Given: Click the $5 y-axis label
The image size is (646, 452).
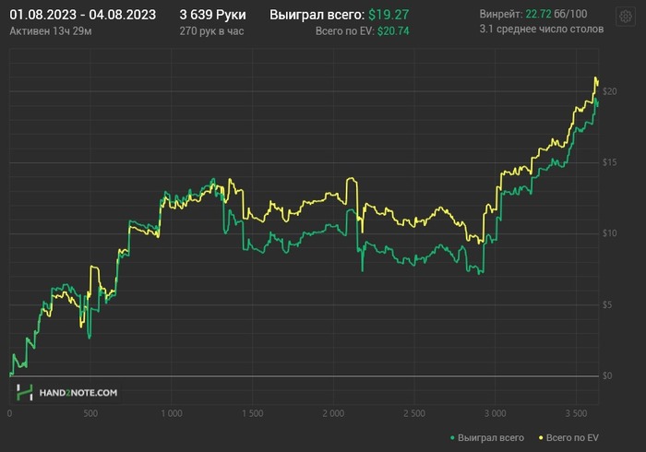Looking at the screenshot, I should coord(607,305).
